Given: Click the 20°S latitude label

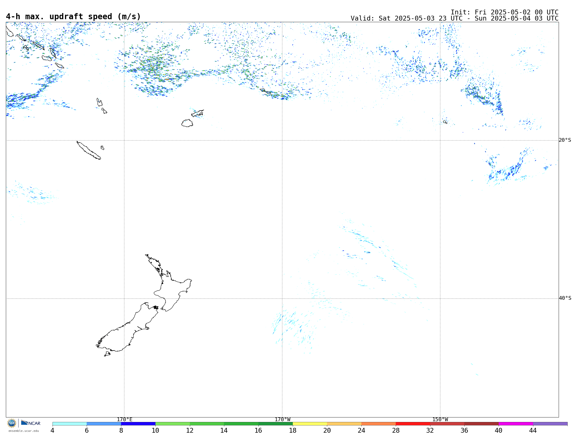Looking at the screenshot, I should tap(565, 140).
